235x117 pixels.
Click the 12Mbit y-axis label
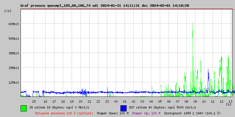point(14,82)
